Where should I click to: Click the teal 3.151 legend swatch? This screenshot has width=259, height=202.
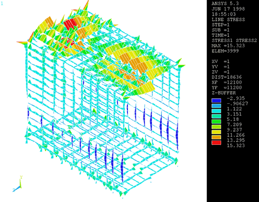(x=217, y=116)
